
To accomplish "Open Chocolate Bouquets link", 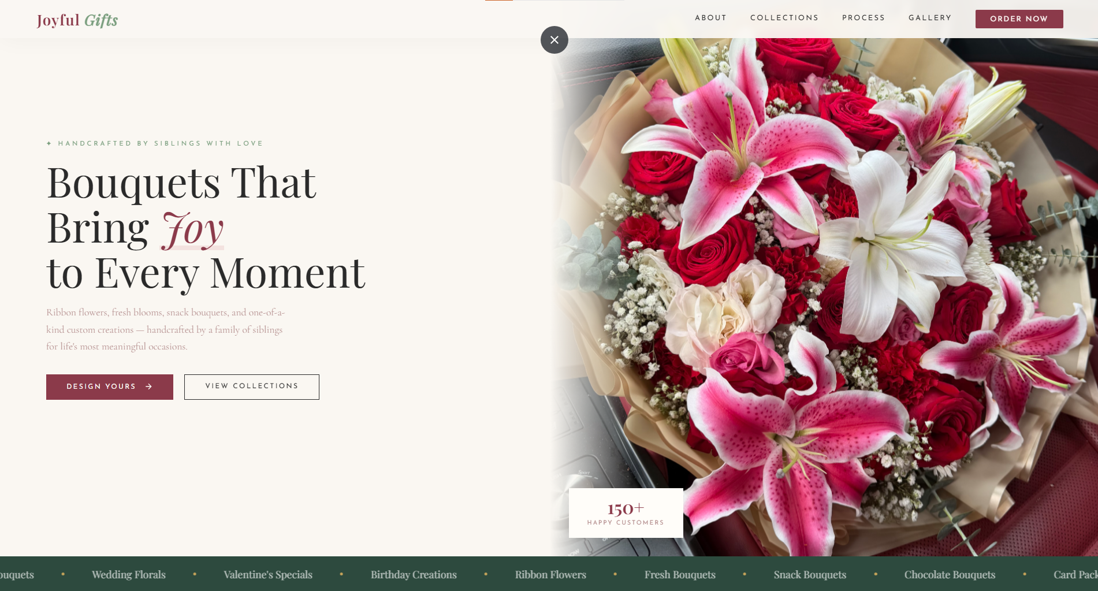I will (950, 574).
